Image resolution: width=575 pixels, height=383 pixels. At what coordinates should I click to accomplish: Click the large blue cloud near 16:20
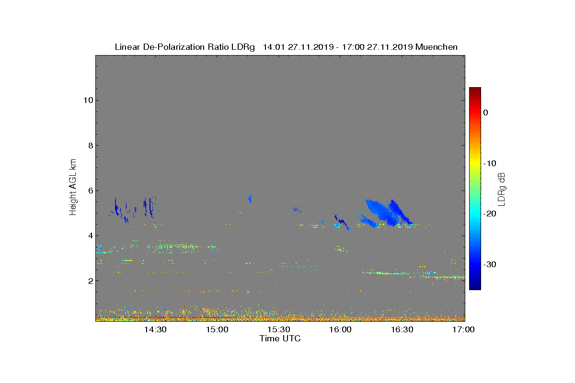pos(383,213)
